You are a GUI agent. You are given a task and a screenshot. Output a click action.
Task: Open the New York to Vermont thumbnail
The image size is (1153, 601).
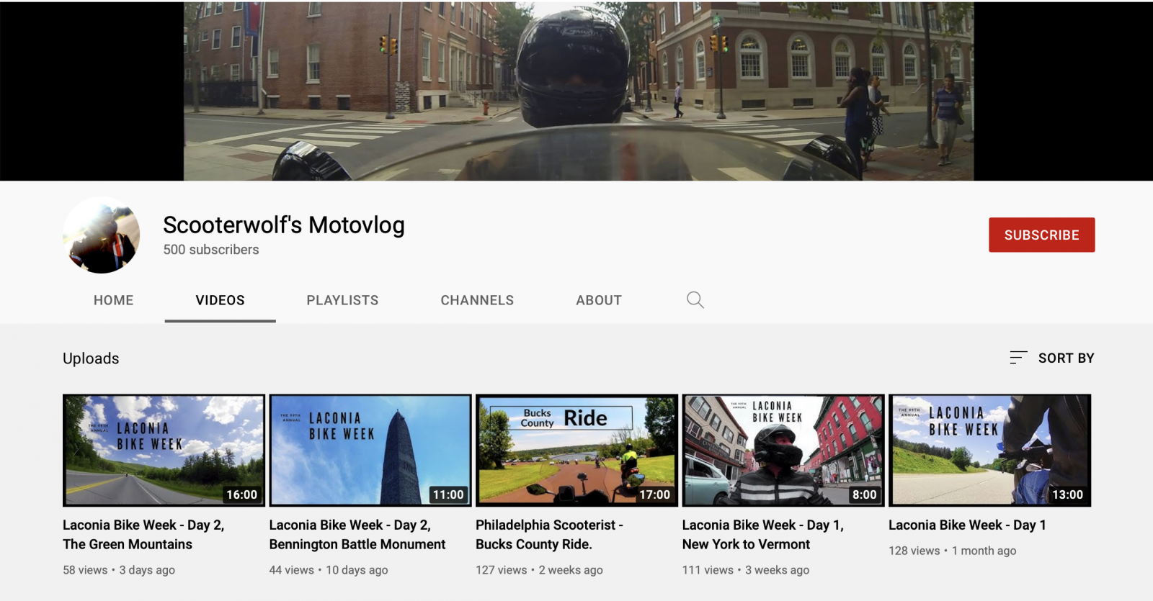click(783, 450)
